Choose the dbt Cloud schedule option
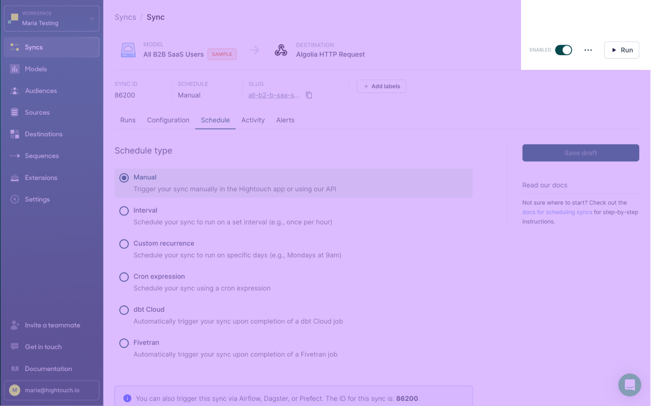 124,310
